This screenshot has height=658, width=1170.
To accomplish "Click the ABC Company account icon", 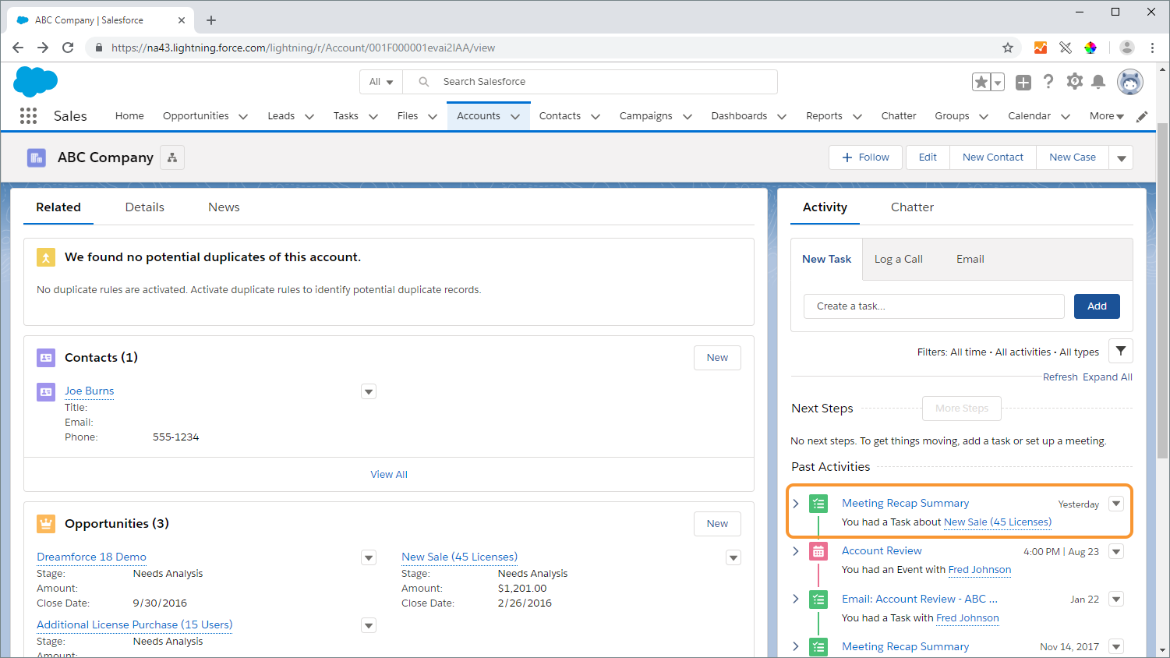I will pos(37,157).
